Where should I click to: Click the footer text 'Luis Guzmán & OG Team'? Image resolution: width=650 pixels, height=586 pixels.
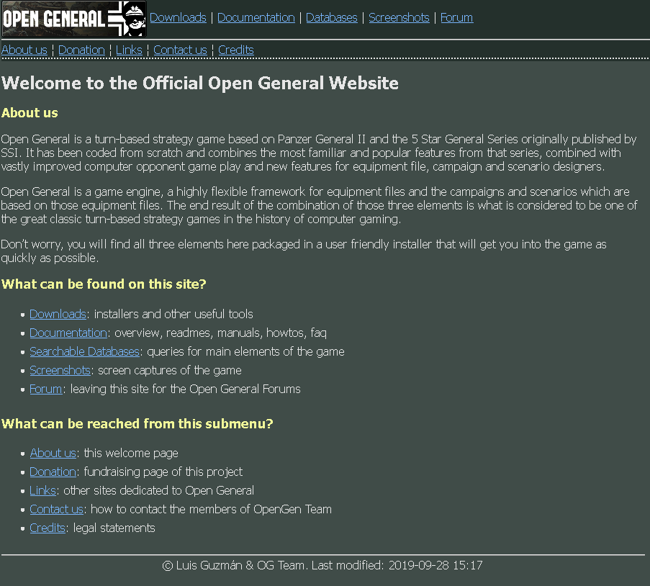240,565
